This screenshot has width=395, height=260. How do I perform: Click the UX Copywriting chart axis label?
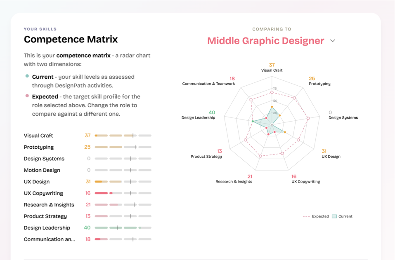(305, 182)
